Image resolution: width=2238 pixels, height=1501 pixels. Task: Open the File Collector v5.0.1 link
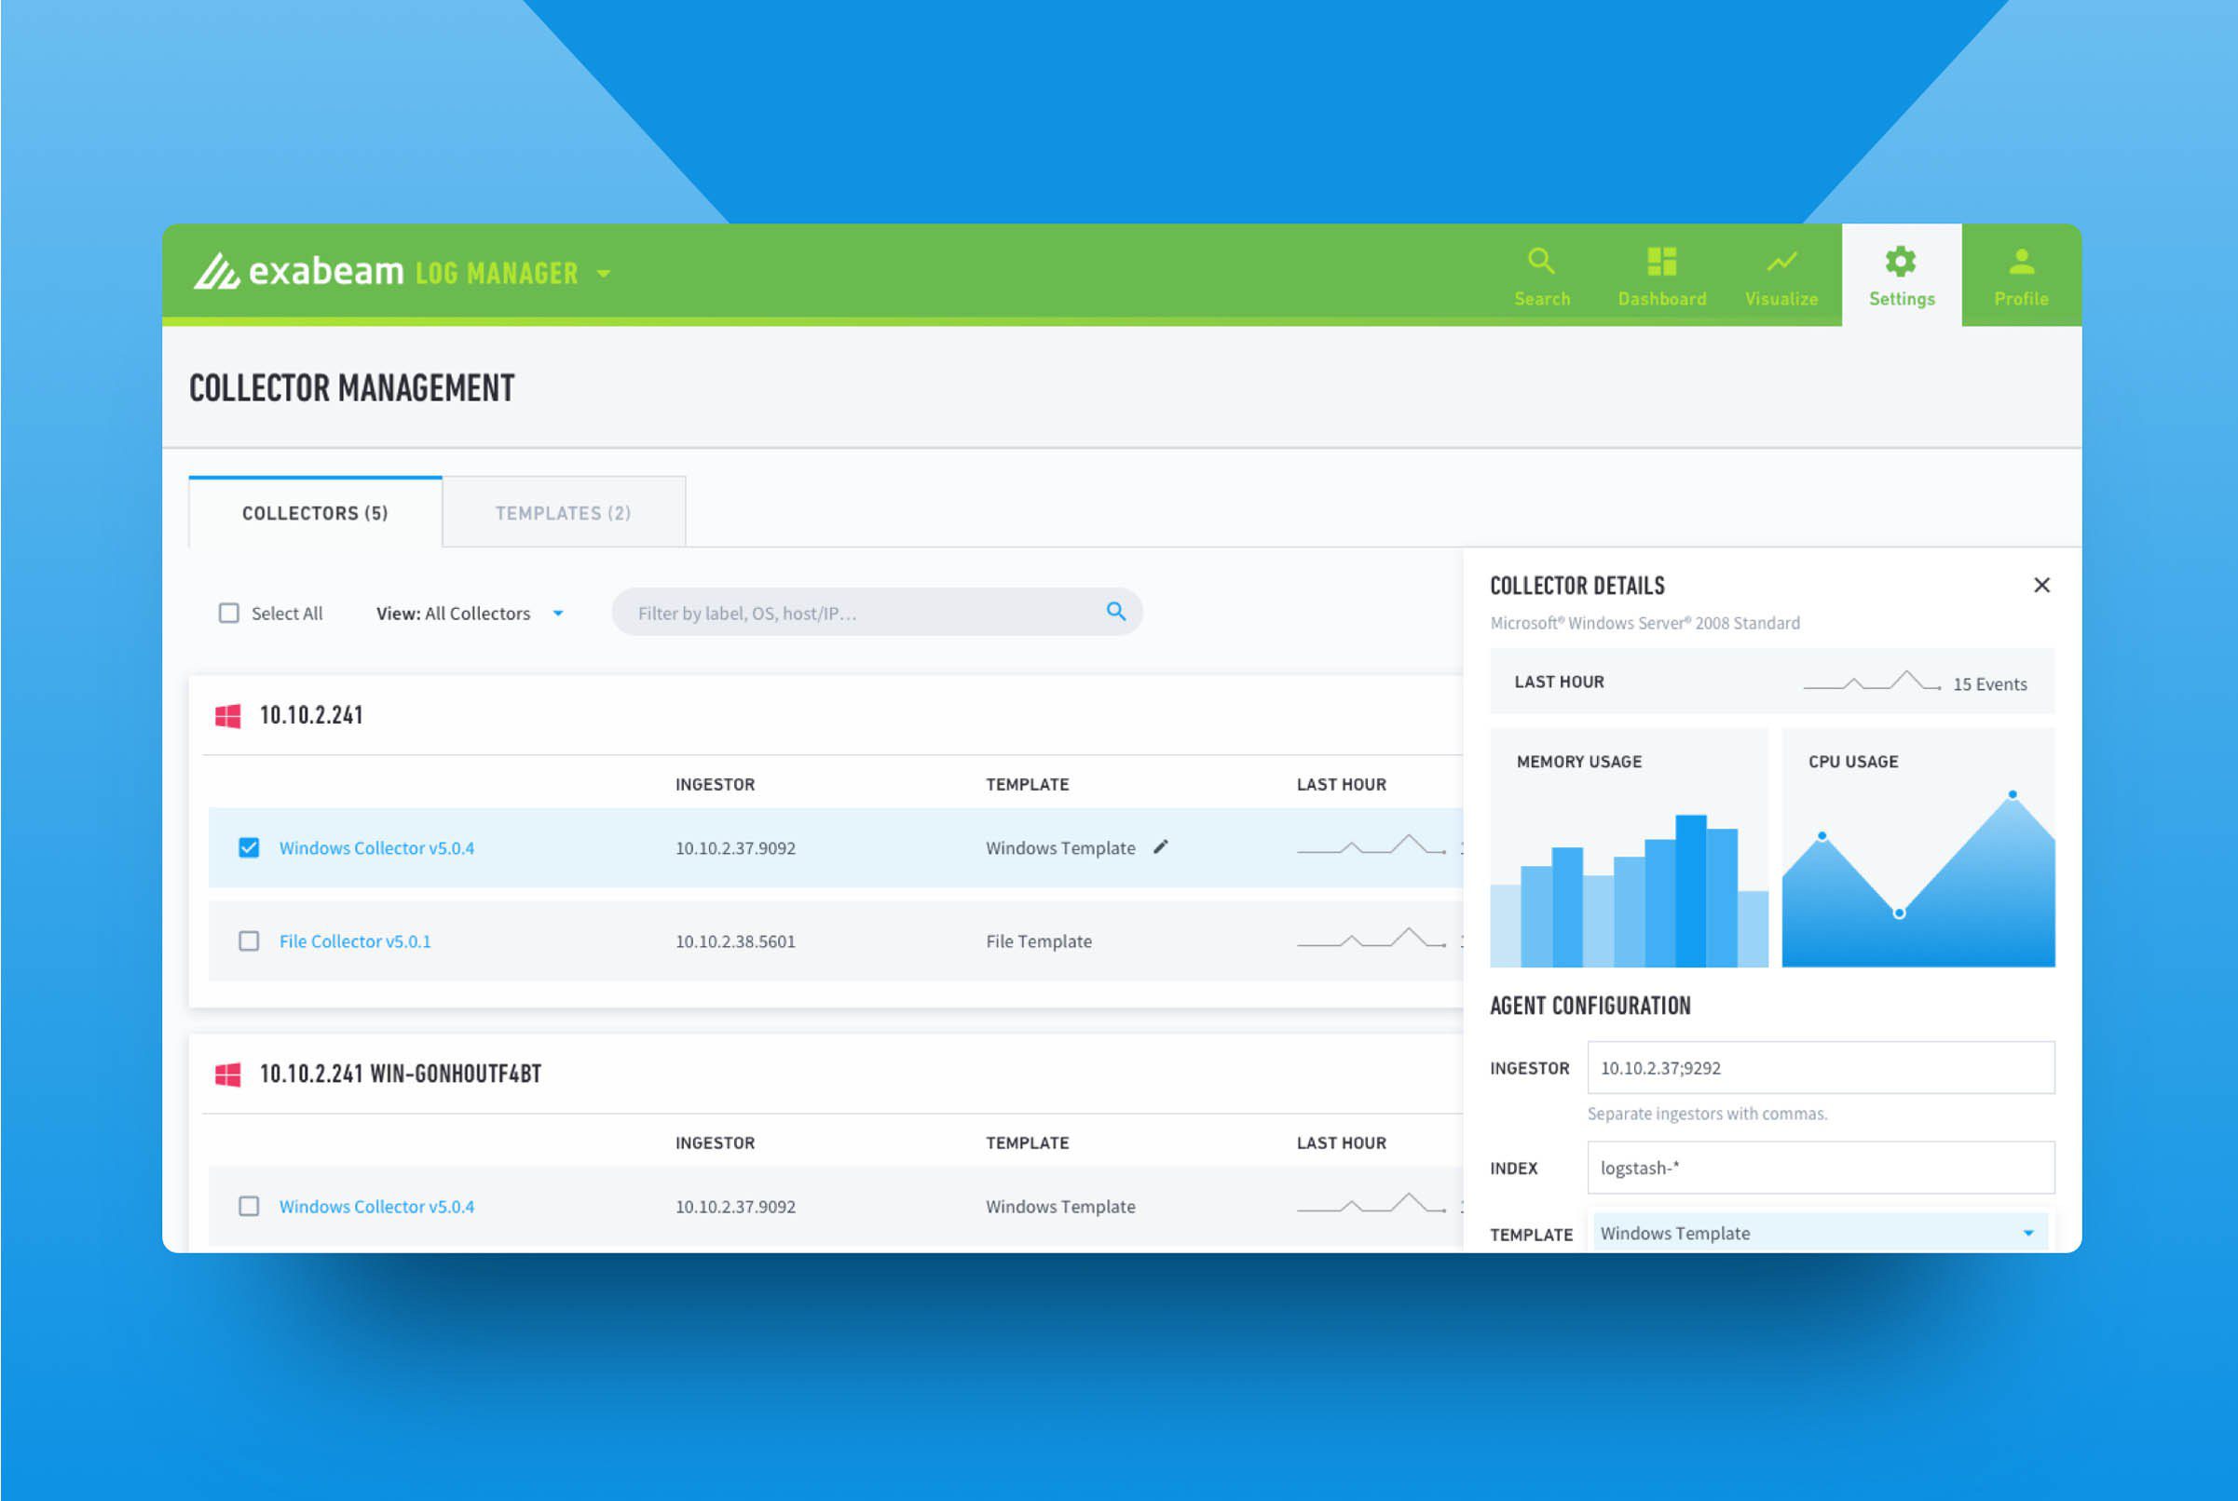pos(355,941)
